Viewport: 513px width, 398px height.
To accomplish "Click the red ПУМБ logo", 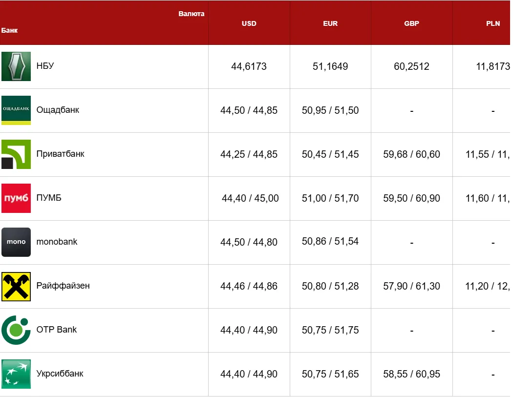I will pyautogui.click(x=16, y=198).
